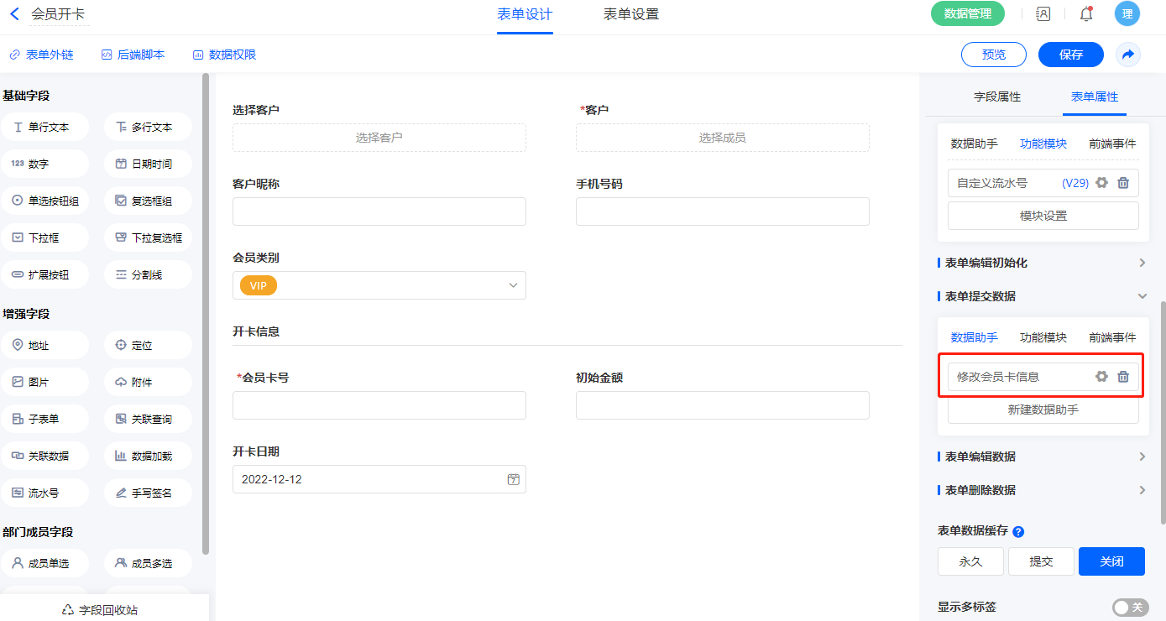Open settings gear for 修改会员卡信息
Viewport: 1166px width, 621px height.
1101,377
